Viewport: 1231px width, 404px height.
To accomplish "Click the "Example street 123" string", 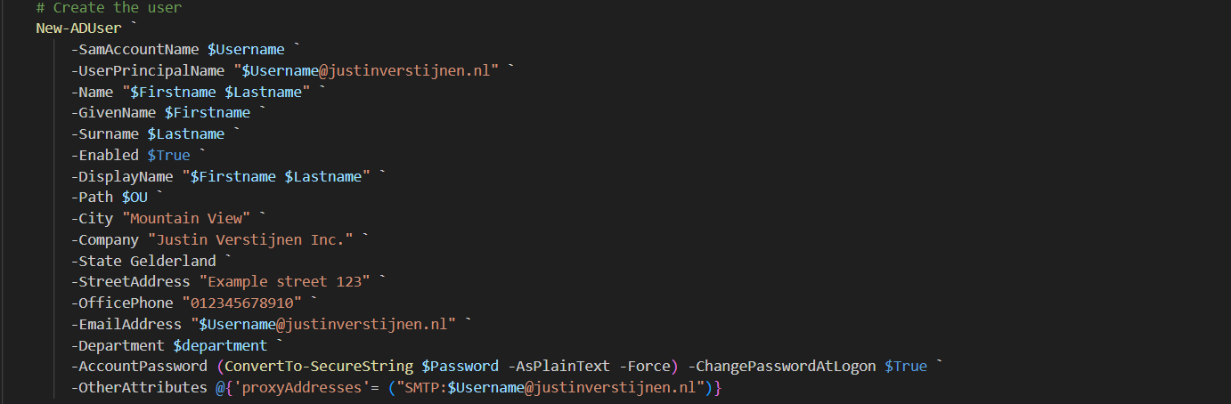I will (x=285, y=282).
